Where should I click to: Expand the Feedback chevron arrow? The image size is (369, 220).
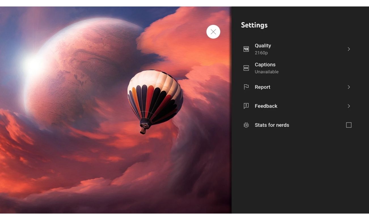coord(349,106)
